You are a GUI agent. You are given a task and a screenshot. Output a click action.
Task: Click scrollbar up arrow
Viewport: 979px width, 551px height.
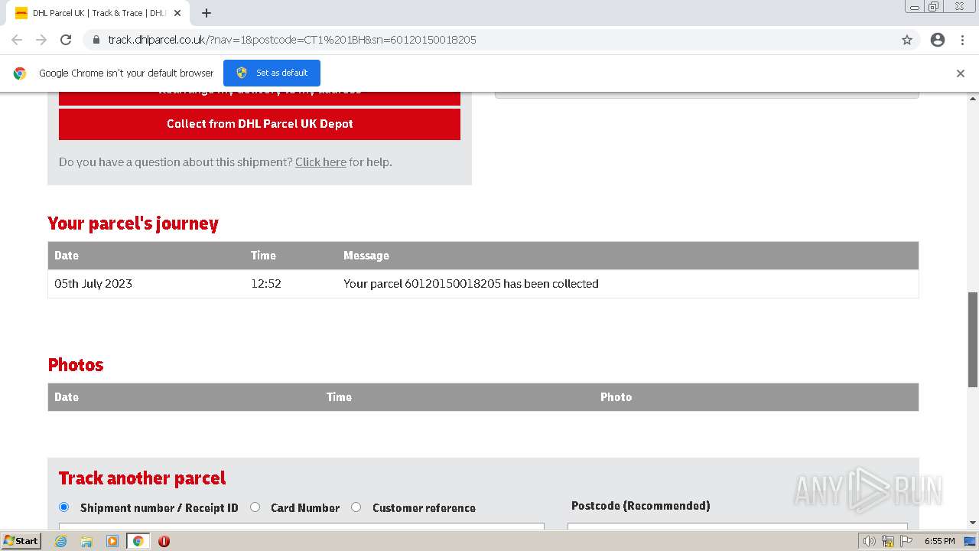973,98
